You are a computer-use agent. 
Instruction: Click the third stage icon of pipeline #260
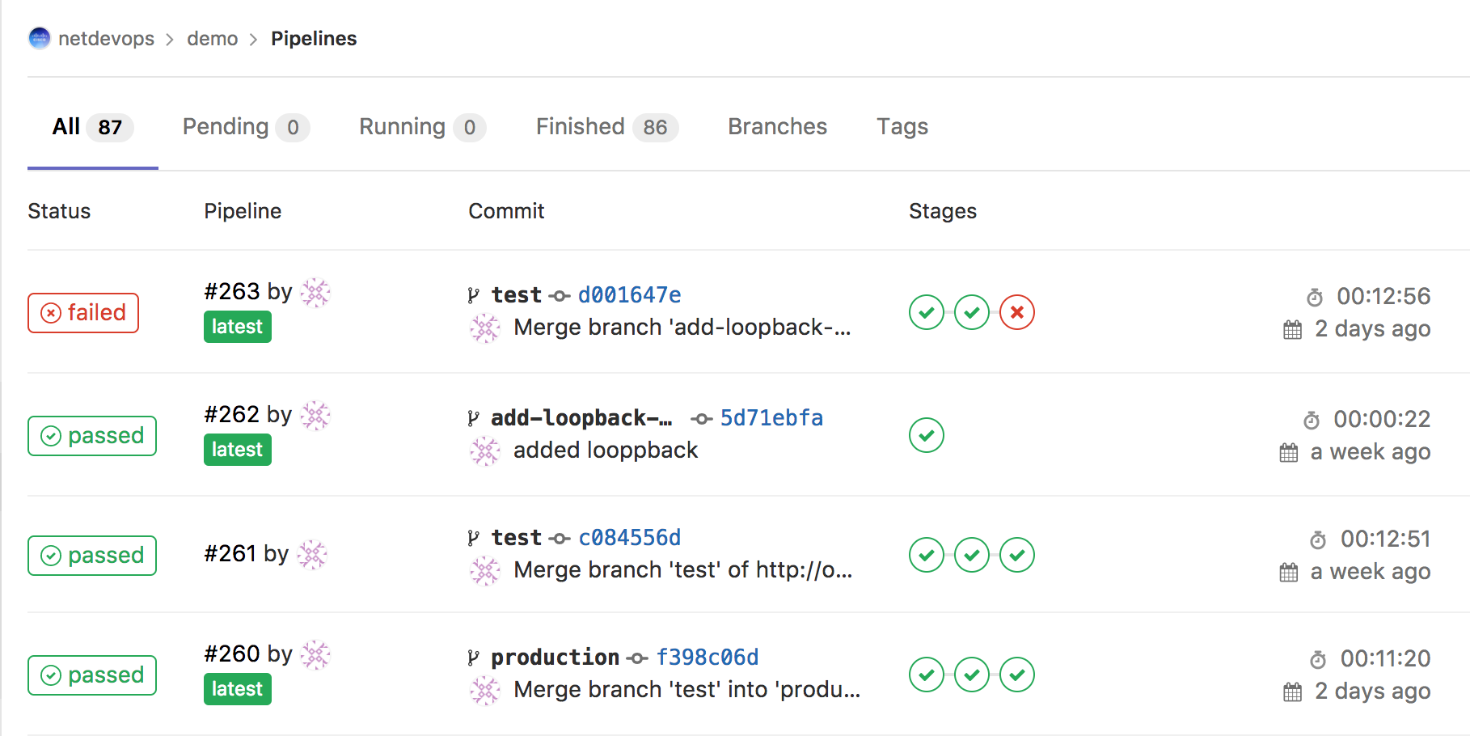click(x=1016, y=675)
